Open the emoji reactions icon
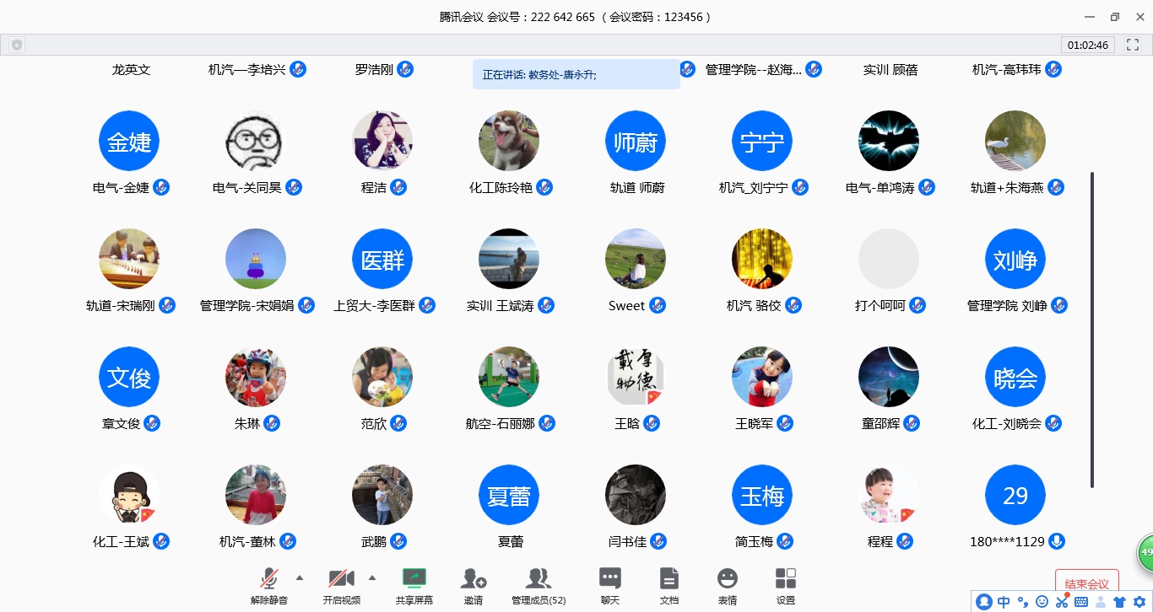 click(727, 579)
